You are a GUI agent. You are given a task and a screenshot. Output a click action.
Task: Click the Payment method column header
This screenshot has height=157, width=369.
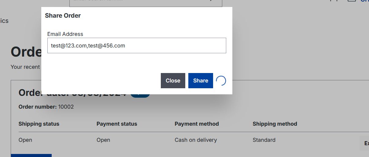coord(197,124)
